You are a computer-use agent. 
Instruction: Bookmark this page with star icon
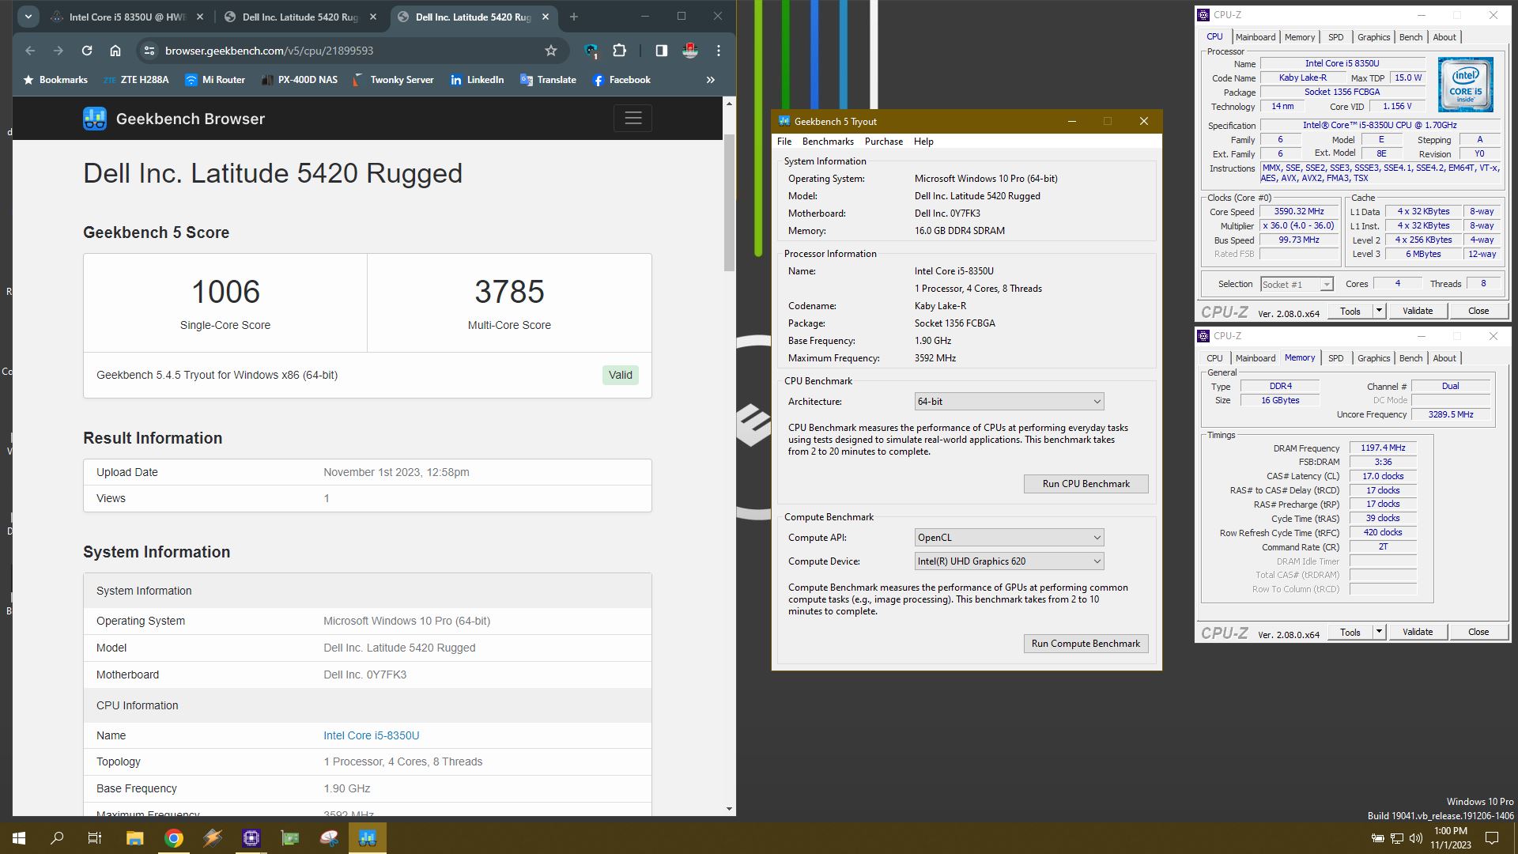[x=551, y=51]
